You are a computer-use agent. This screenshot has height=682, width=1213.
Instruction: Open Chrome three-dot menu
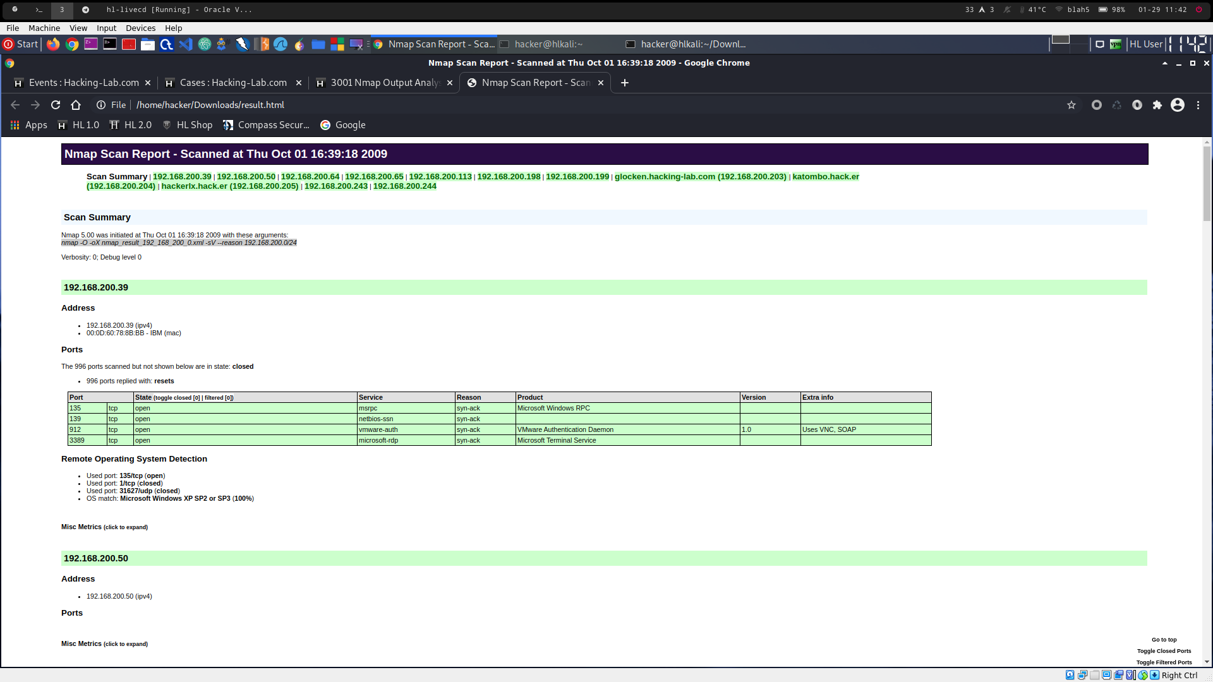pos(1198,105)
